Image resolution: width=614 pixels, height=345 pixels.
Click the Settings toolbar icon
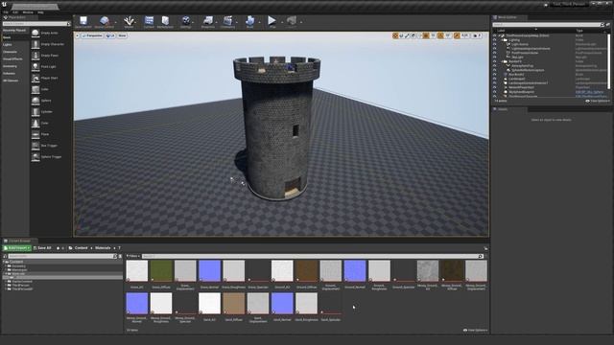pyautogui.click(x=186, y=22)
